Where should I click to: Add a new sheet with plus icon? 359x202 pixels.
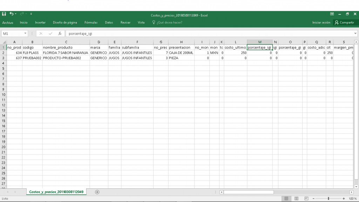(97, 192)
